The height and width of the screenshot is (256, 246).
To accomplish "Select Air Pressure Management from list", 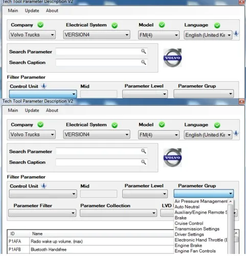I will (x=201, y=201).
